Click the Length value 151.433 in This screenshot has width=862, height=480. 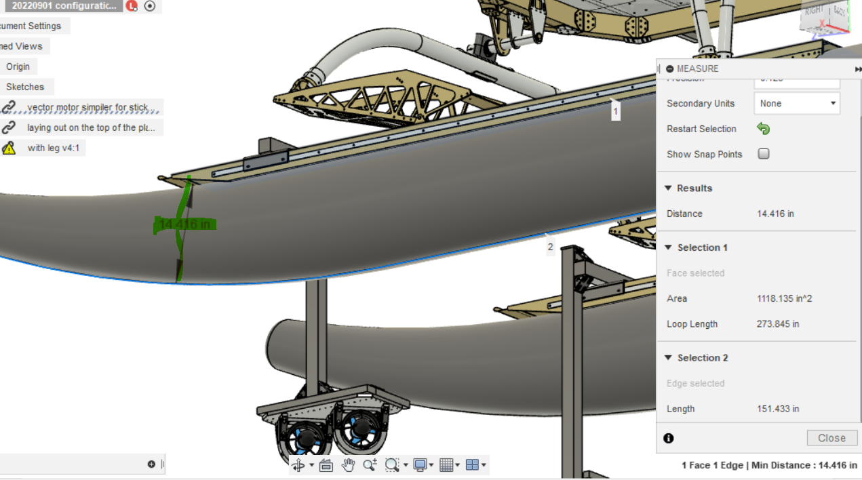coord(778,409)
